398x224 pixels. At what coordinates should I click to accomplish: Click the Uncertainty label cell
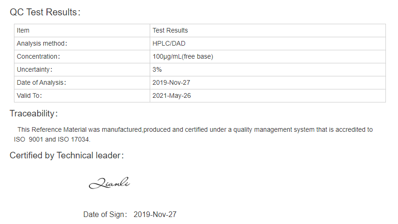pyautogui.click(x=82, y=70)
